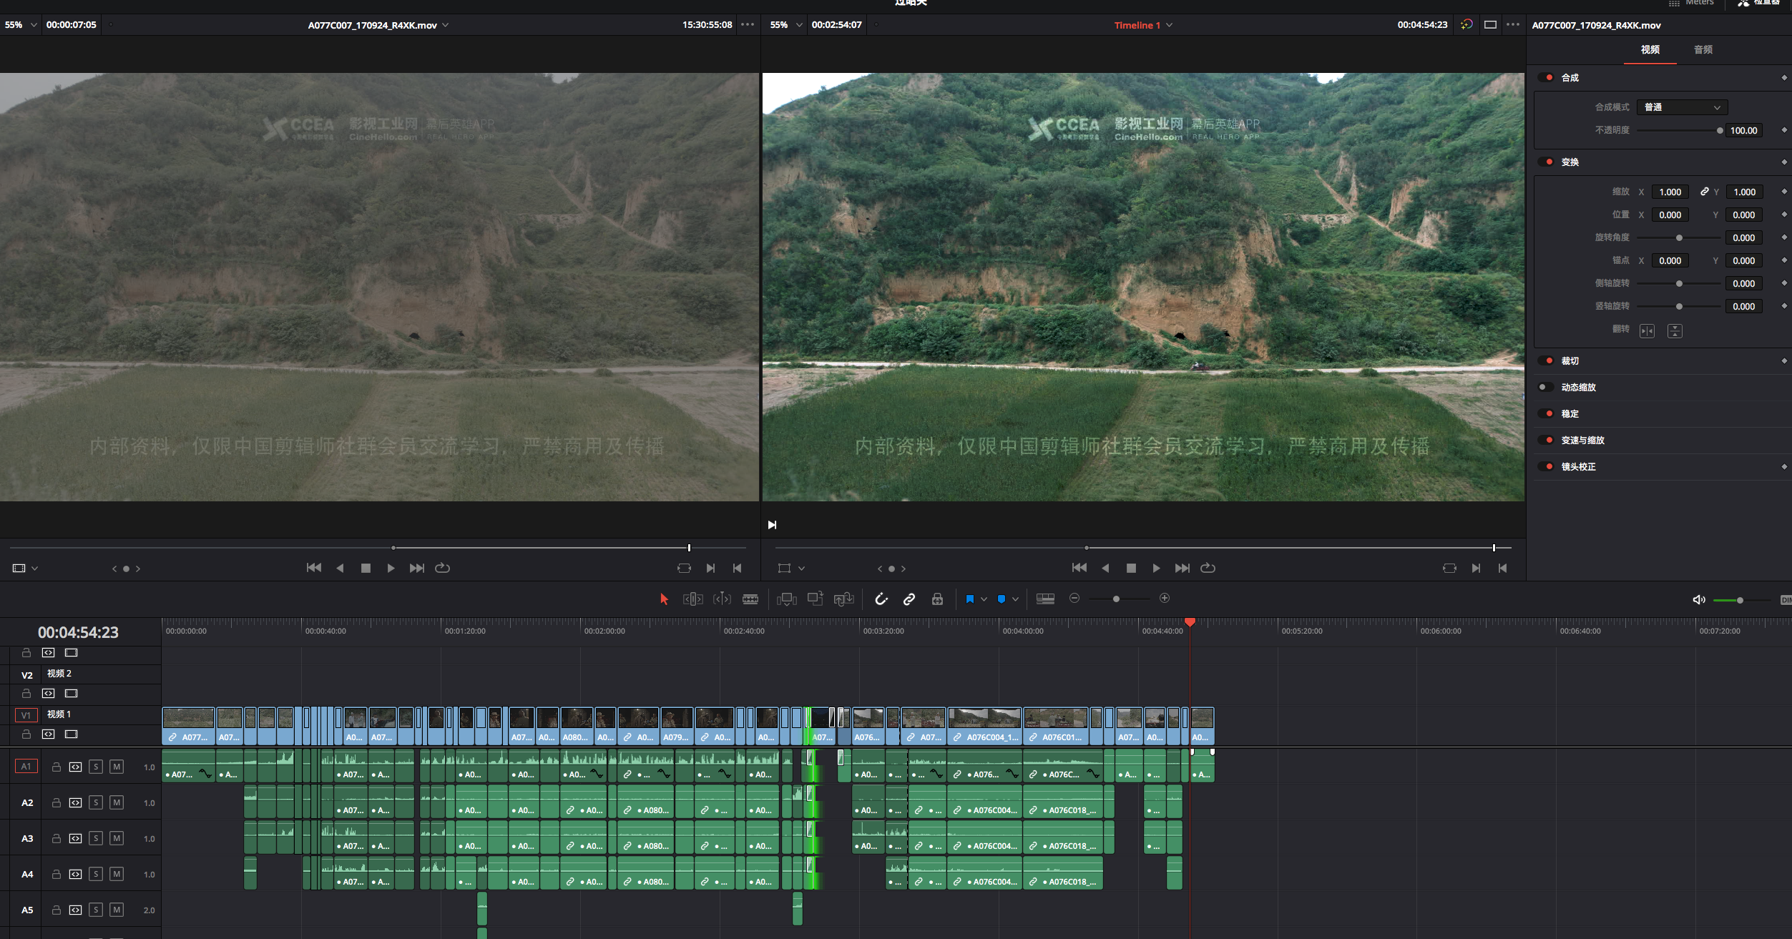The image size is (1792, 939).
Task: Solo audio track A3
Action: tap(96, 838)
